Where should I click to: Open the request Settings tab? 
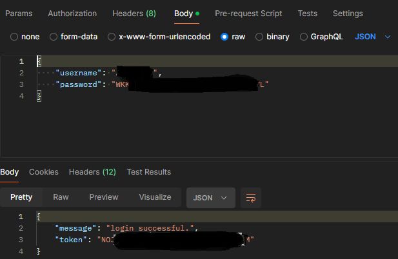(x=348, y=14)
